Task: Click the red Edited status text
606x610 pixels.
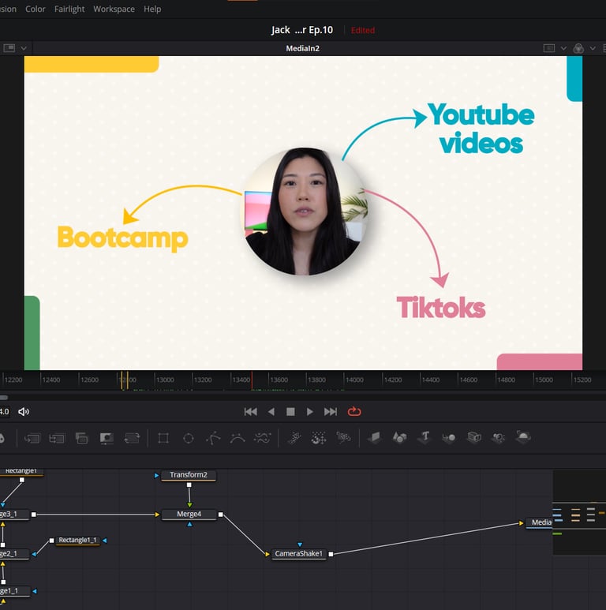Action: click(362, 30)
